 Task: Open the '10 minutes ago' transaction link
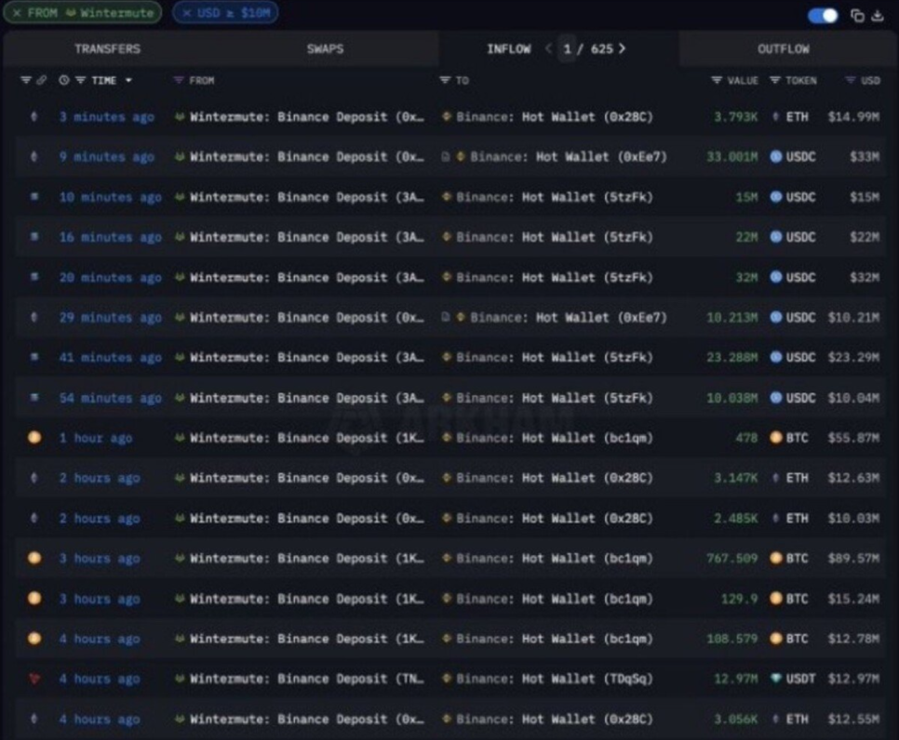click(110, 197)
